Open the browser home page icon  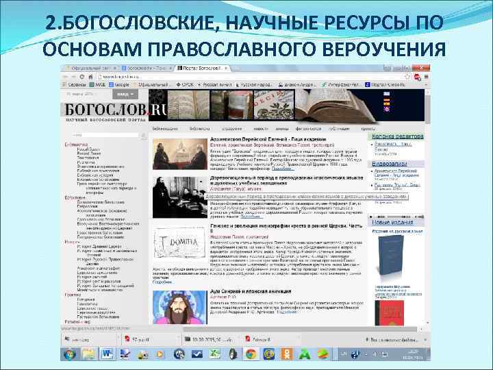(x=90, y=77)
